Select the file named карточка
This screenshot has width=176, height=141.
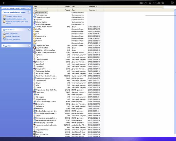[x=39, y=55]
